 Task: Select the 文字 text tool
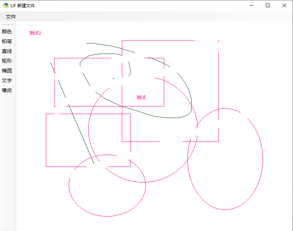(x=7, y=80)
